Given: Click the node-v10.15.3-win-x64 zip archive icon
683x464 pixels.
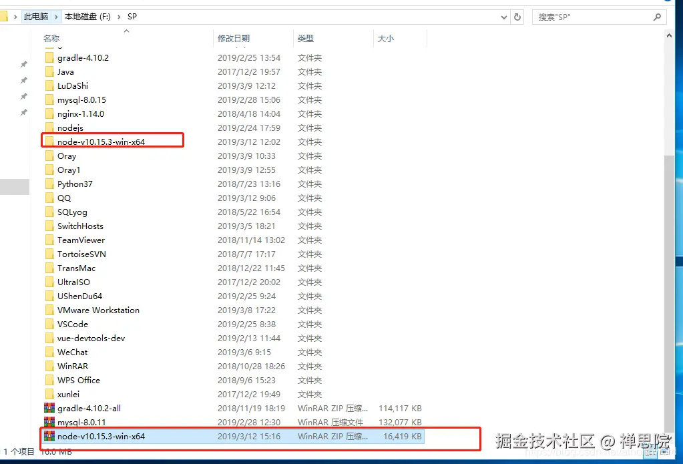Looking at the screenshot, I should [x=49, y=436].
